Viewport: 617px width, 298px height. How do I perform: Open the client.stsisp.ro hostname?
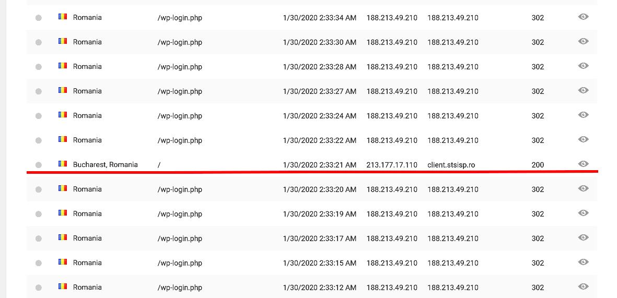click(x=451, y=165)
